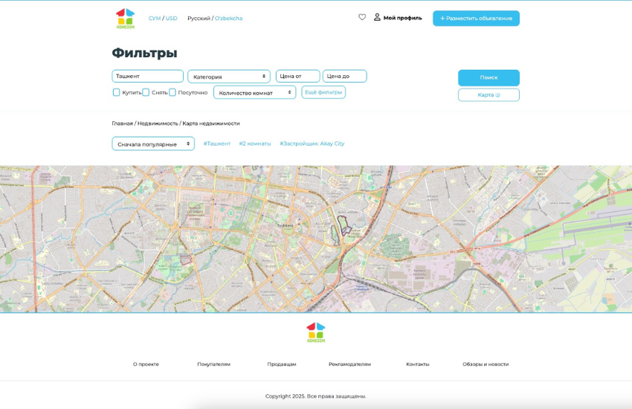Switch language to O'zbekcha
Screen dimensions: 632x409
(x=228, y=18)
